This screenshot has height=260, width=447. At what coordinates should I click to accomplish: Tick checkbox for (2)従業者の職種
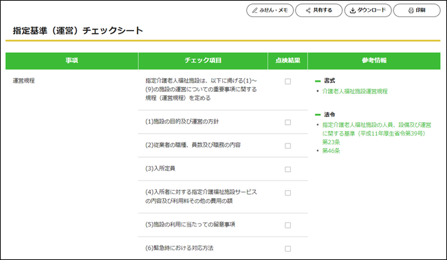pyautogui.click(x=288, y=146)
